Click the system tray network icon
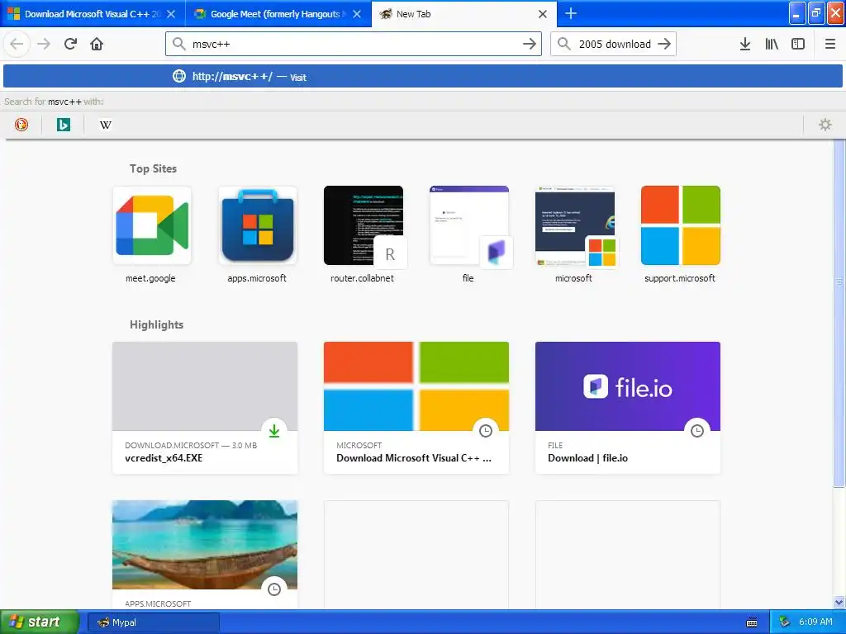 [785, 622]
